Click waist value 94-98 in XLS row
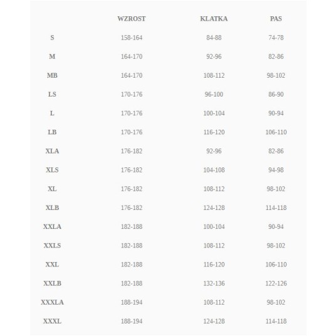This screenshot has height=336, width=336. click(276, 170)
